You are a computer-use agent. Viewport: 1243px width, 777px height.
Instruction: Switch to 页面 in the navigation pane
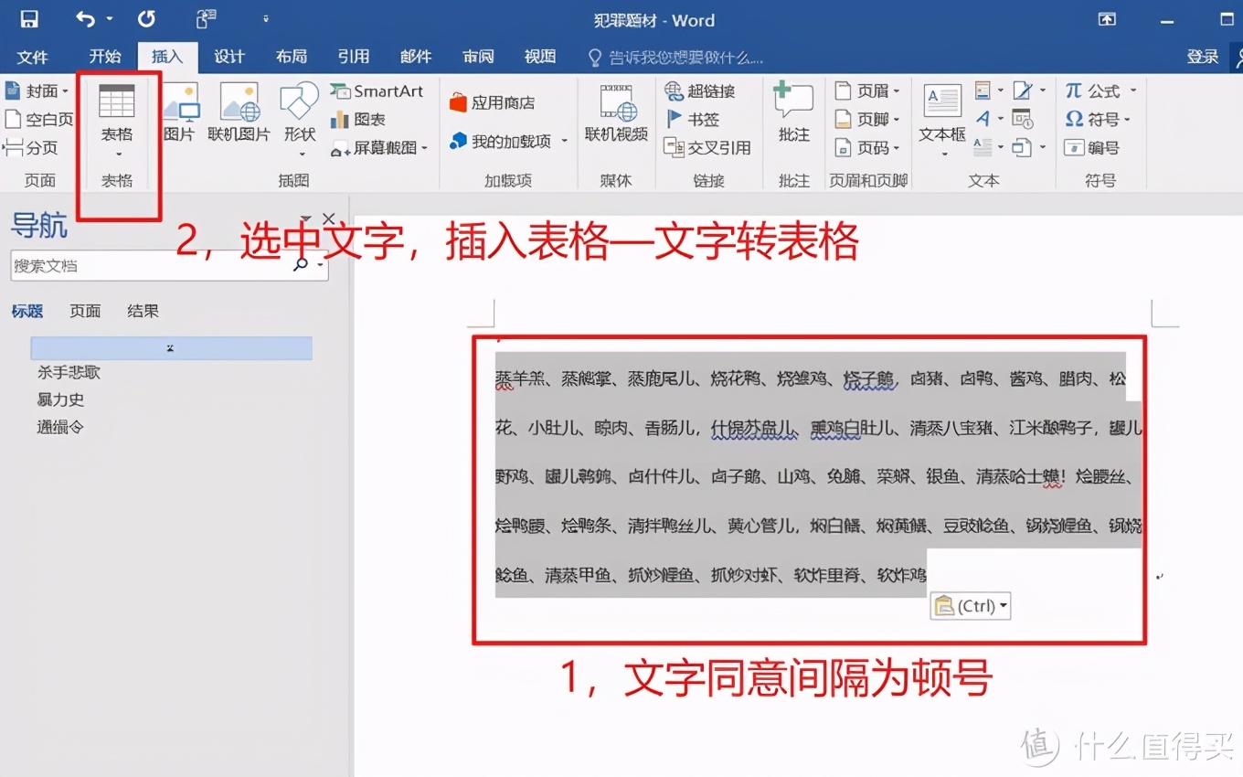click(84, 311)
